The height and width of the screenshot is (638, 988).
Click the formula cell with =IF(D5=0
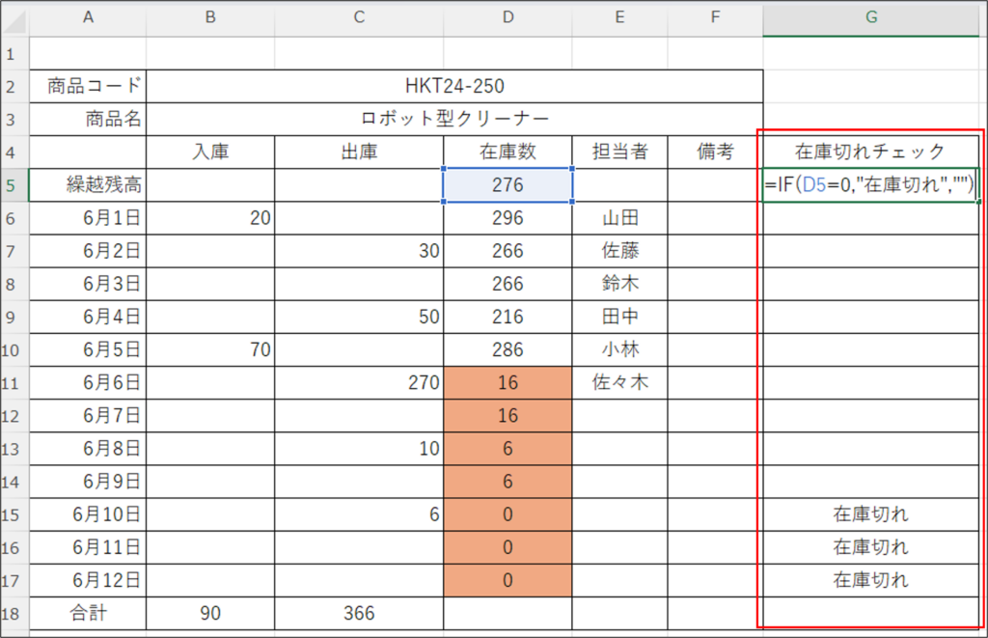(871, 185)
